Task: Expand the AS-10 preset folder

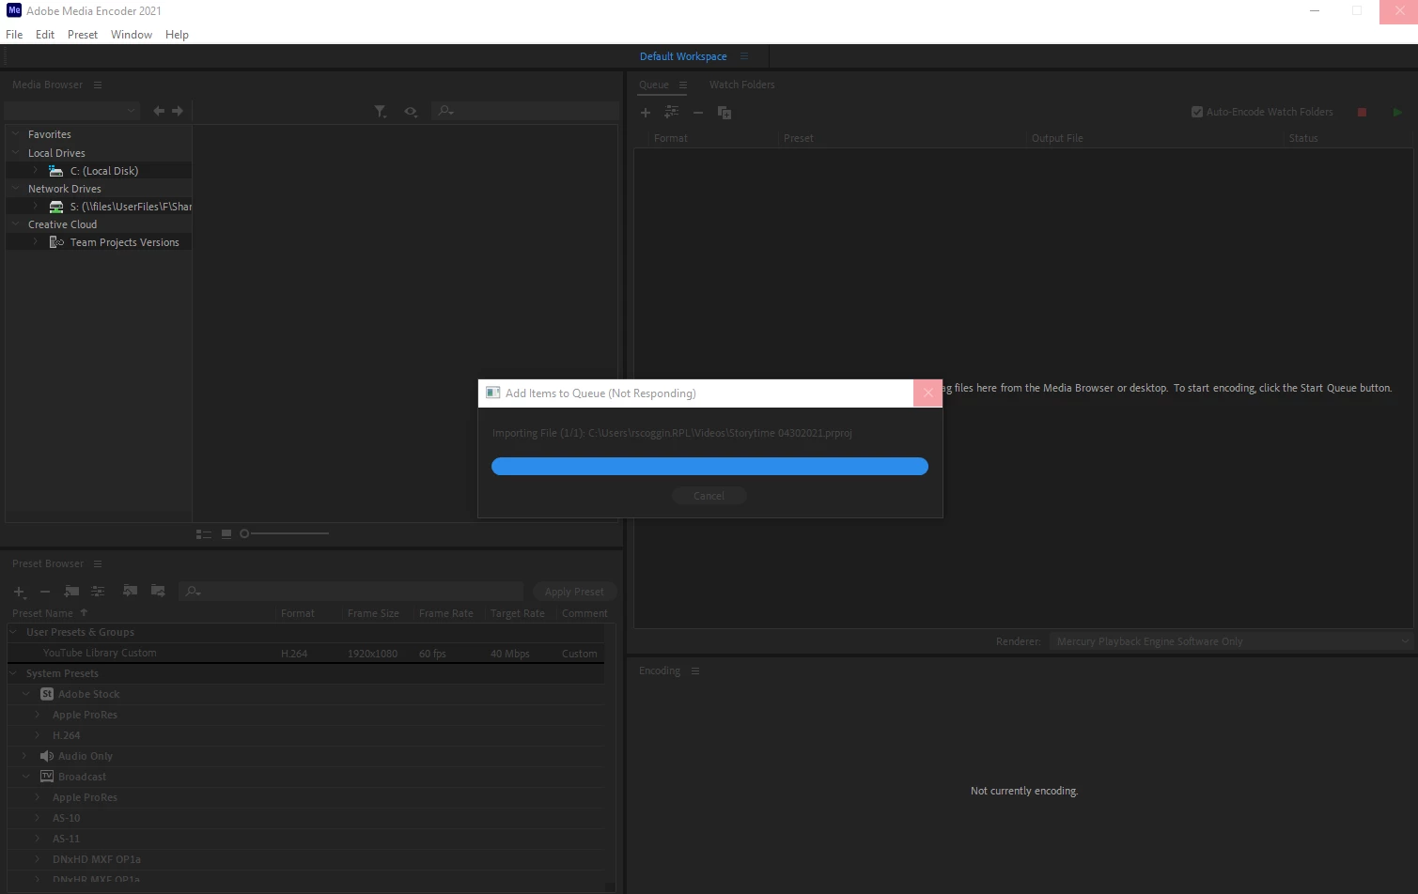Action: 38,818
